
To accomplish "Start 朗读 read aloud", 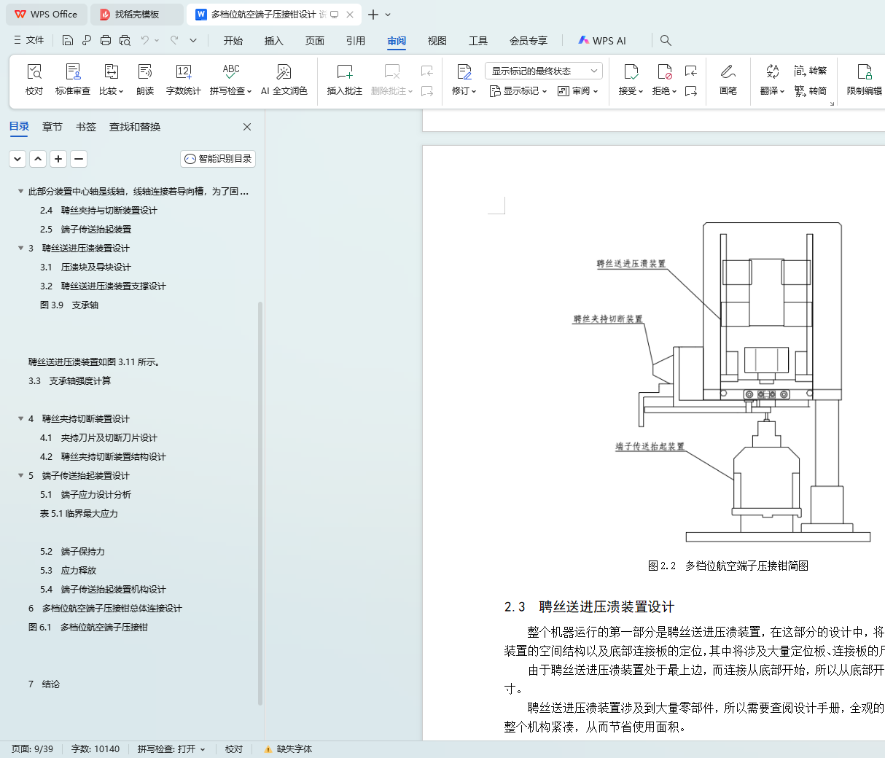I will [145, 79].
